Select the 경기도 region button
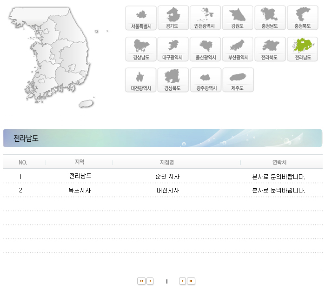 [x=173, y=18]
